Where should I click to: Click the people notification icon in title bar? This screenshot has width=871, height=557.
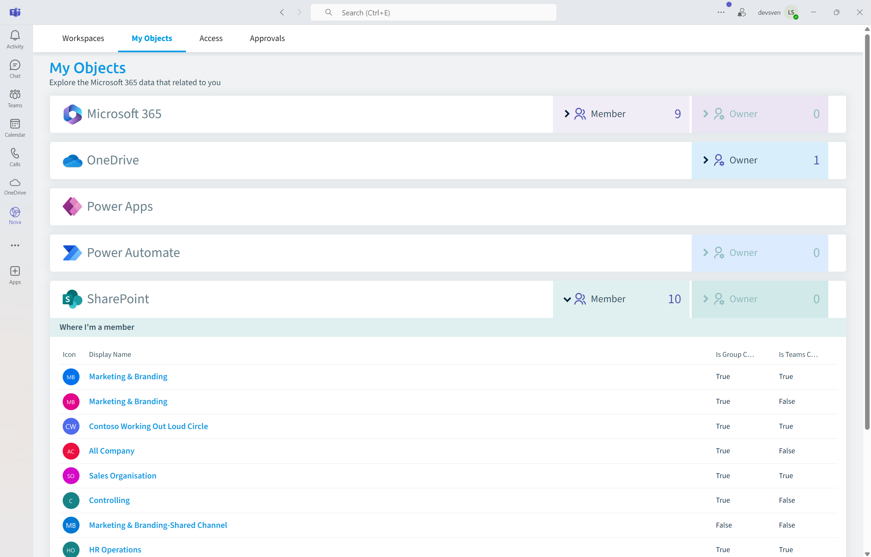(x=741, y=13)
